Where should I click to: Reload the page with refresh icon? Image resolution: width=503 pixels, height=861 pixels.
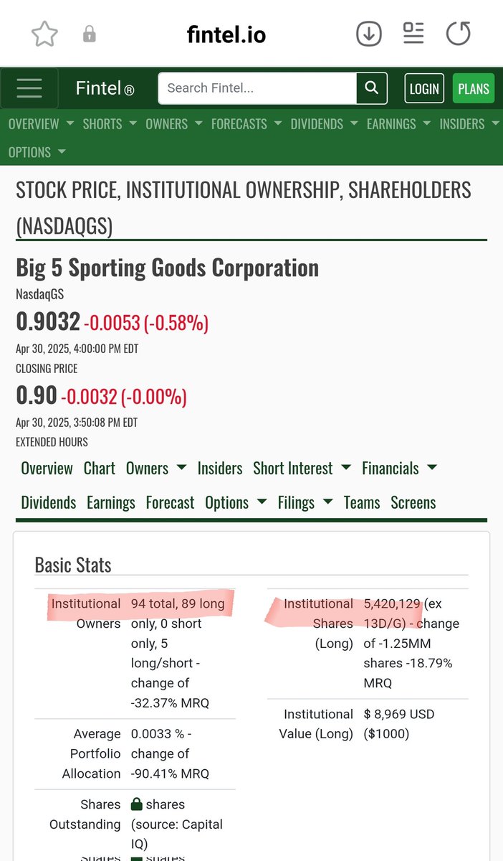[458, 34]
